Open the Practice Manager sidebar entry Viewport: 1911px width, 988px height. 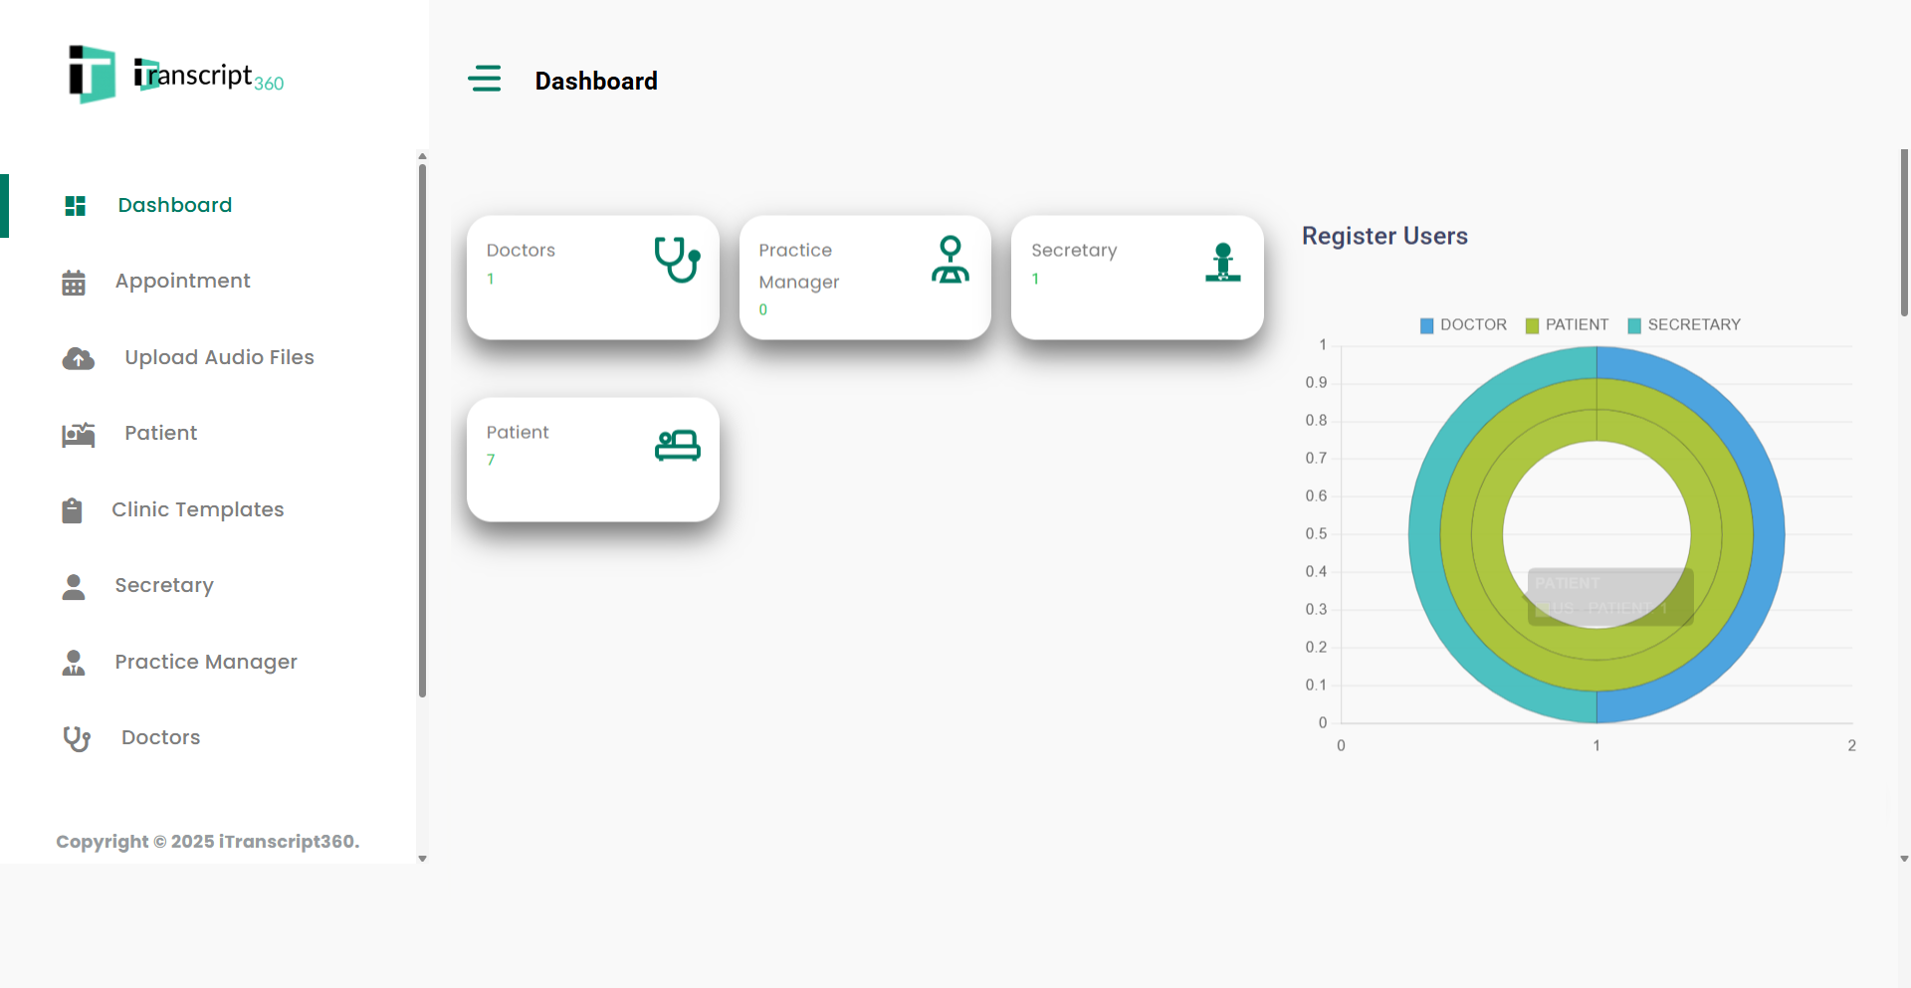(x=205, y=662)
